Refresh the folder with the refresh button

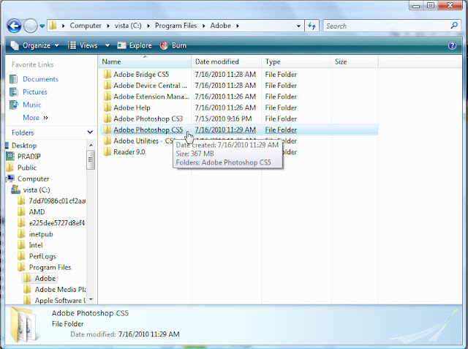pyautogui.click(x=312, y=26)
